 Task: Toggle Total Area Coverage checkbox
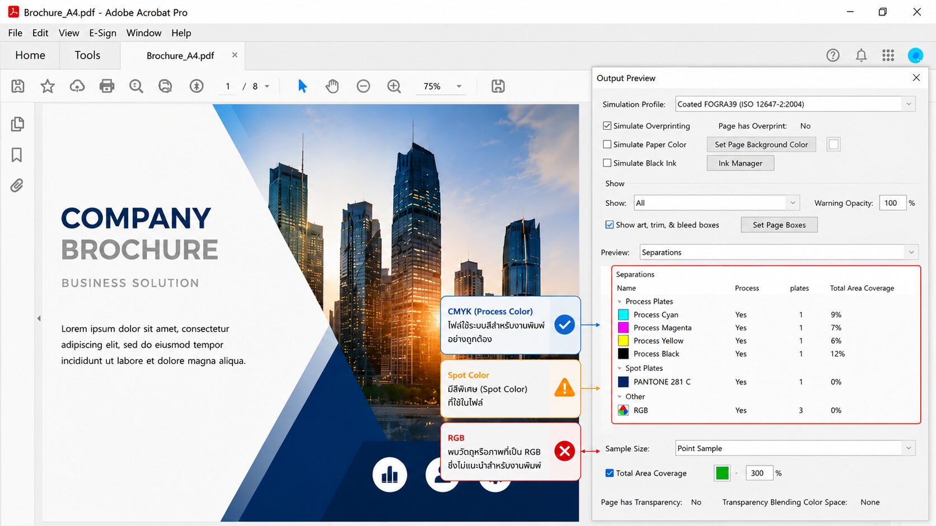[610, 473]
